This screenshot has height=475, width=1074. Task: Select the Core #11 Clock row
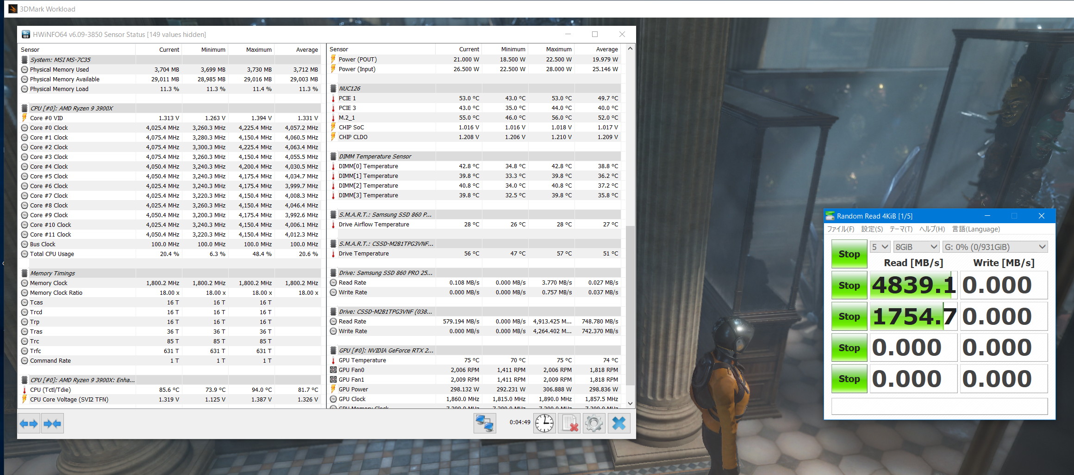pyautogui.click(x=170, y=234)
